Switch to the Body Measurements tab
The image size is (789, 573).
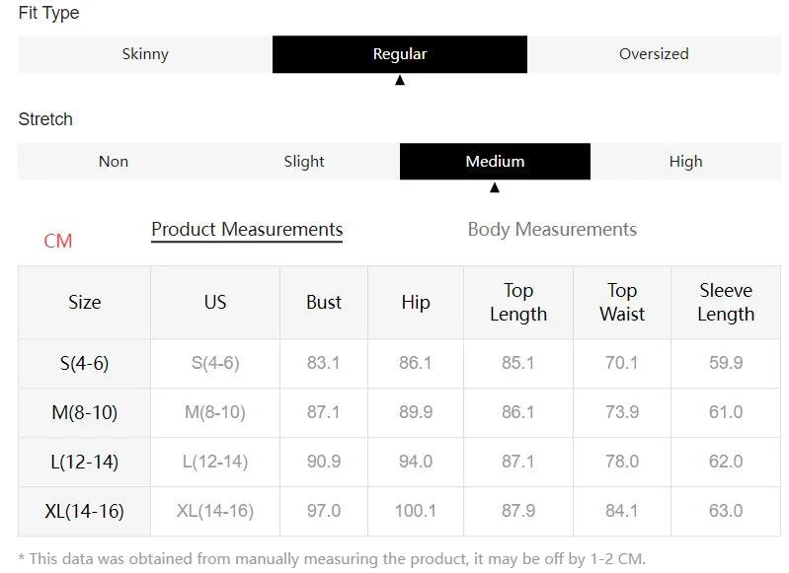(x=552, y=230)
